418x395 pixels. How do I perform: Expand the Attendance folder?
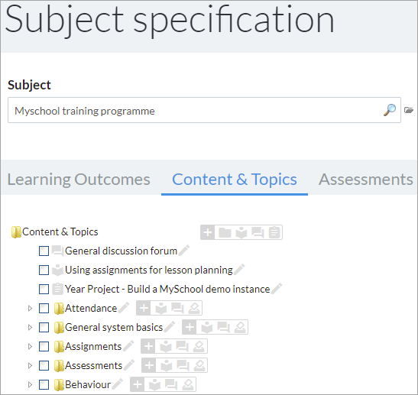(30, 309)
